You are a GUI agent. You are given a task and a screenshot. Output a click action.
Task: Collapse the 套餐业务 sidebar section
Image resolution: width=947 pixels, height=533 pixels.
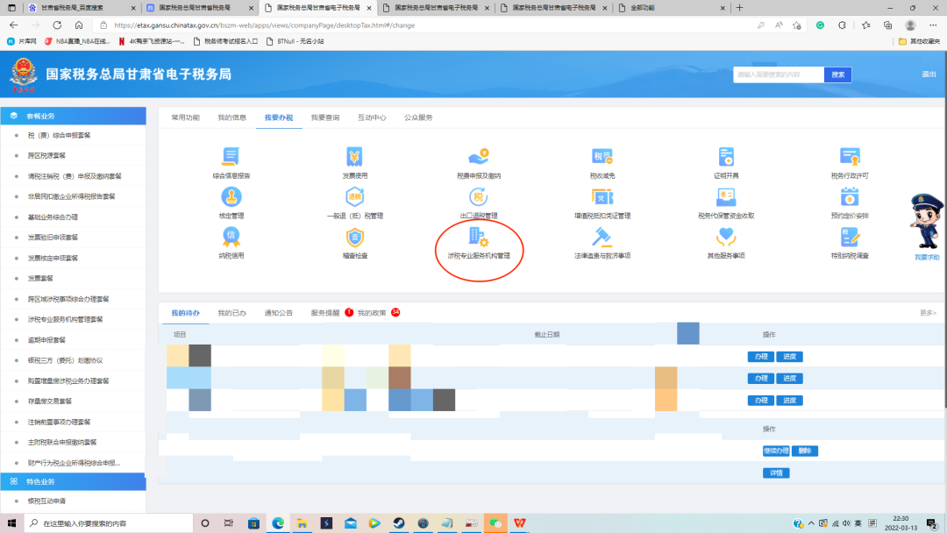point(74,116)
